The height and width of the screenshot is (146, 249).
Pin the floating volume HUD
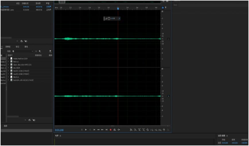tap(119, 19)
